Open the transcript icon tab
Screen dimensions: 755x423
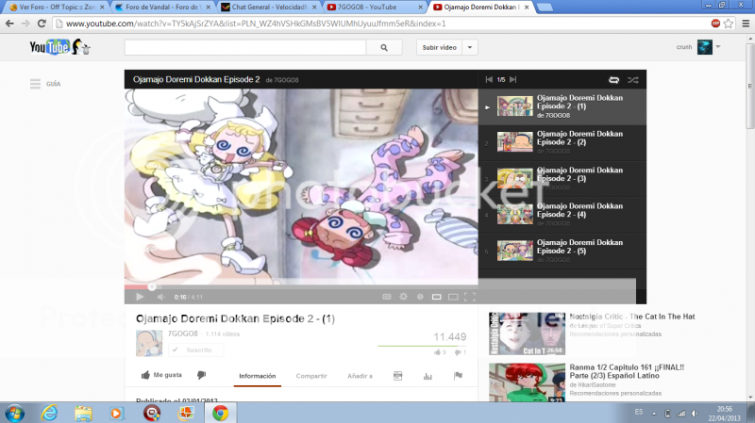397,376
